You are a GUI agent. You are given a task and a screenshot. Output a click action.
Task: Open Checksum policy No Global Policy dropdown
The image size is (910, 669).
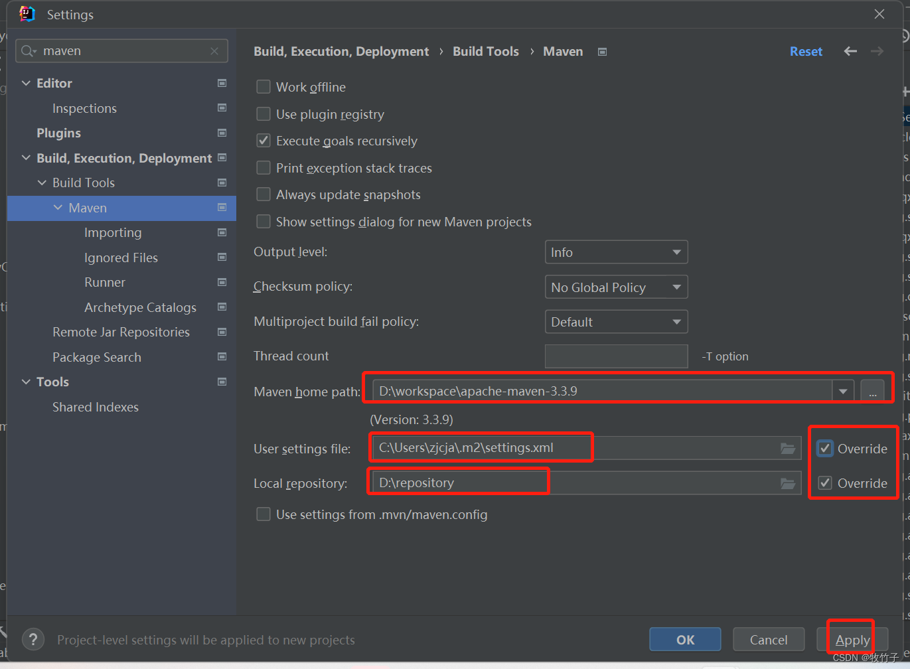(616, 287)
